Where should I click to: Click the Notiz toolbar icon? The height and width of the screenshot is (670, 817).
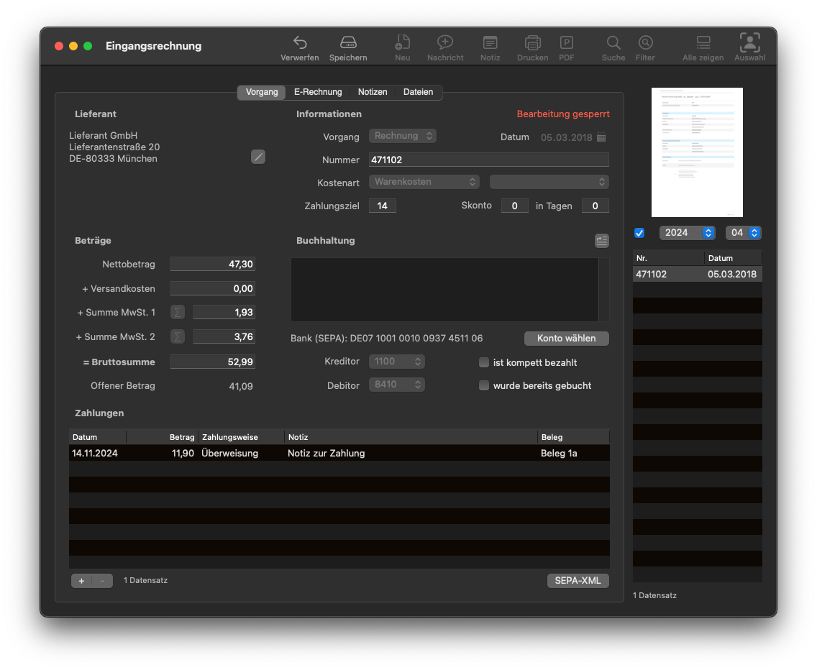(490, 43)
